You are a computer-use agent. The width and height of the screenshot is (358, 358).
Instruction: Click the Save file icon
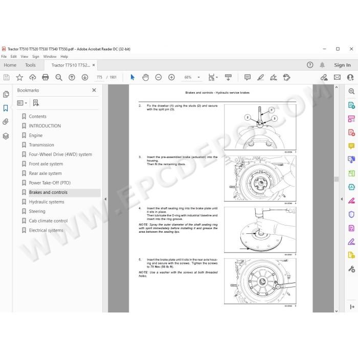pyautogui.click(x=6, y=77)
